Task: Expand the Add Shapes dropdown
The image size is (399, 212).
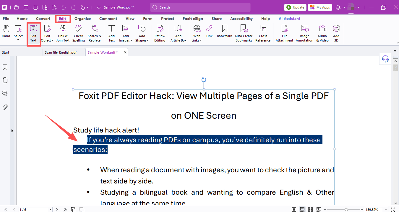Action: (x=147, y=40)
